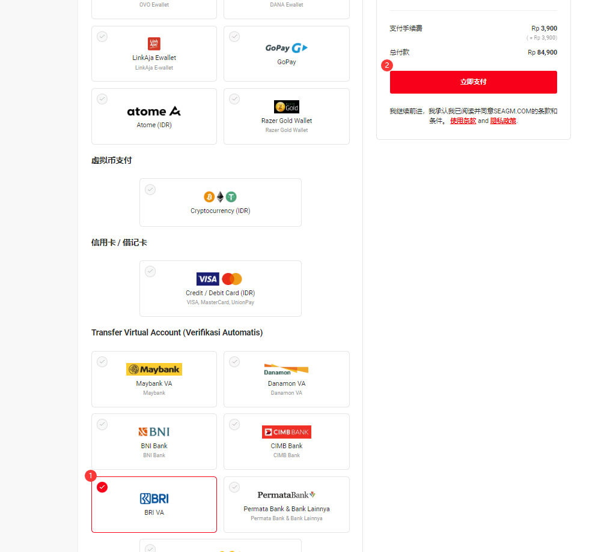Click the PermataBank logo
Screen dimensions: 613x552
(x=286, y=494)
